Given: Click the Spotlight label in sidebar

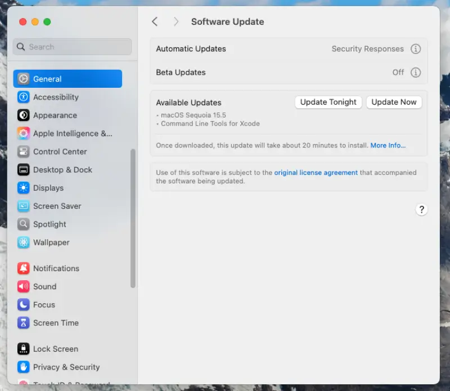Looking at the screenshot, I should [x=49, y=224].
